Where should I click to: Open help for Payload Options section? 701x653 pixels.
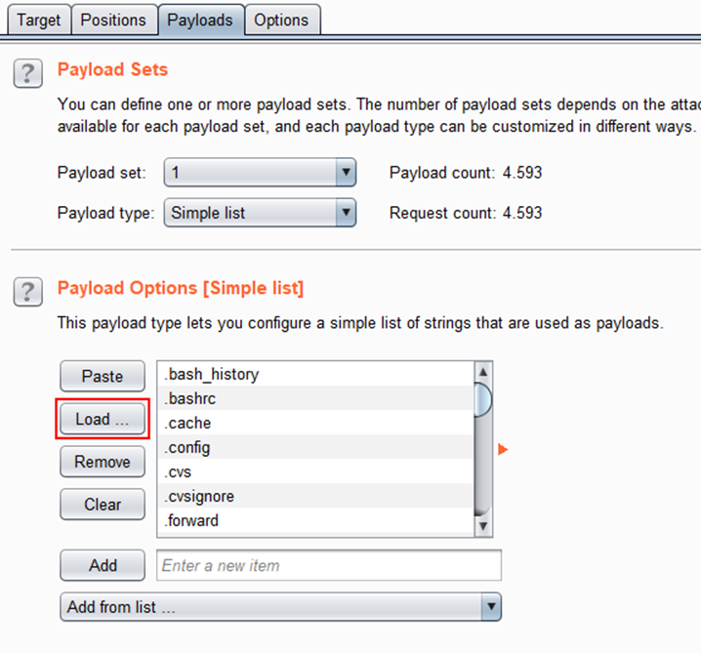tap(30, 291)
